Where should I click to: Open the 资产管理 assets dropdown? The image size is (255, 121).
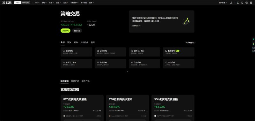pyautogui.click(x=223, y=3)
